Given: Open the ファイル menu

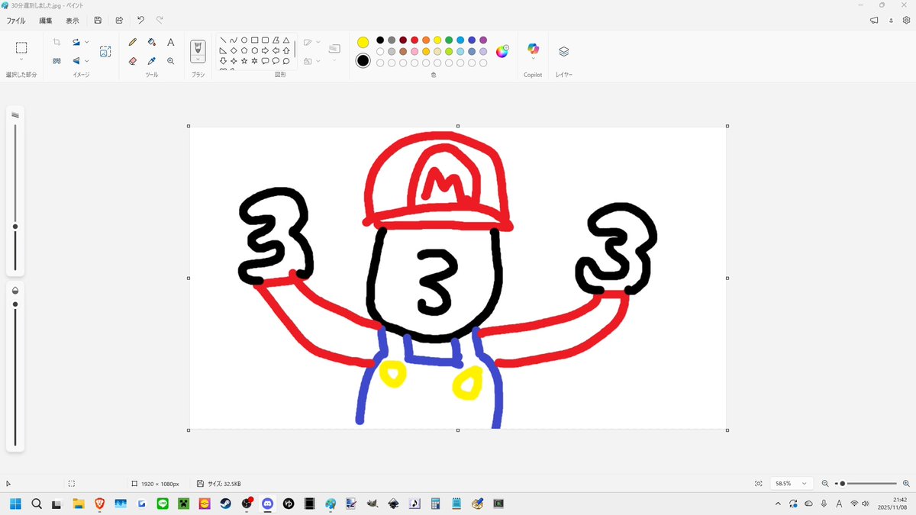Looking at the screenshot, I should [x=16, y=21].
